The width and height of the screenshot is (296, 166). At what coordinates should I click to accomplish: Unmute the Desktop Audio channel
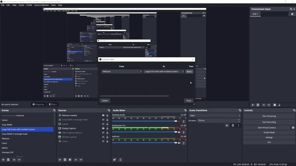click(179, 122)
